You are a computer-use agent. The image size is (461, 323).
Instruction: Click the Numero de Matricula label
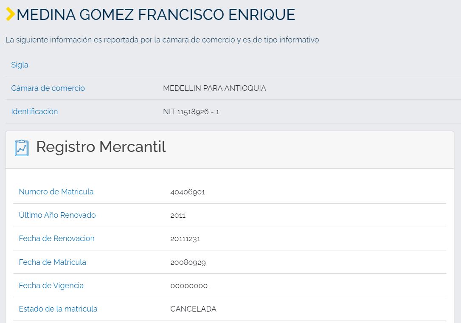[56, 192]
